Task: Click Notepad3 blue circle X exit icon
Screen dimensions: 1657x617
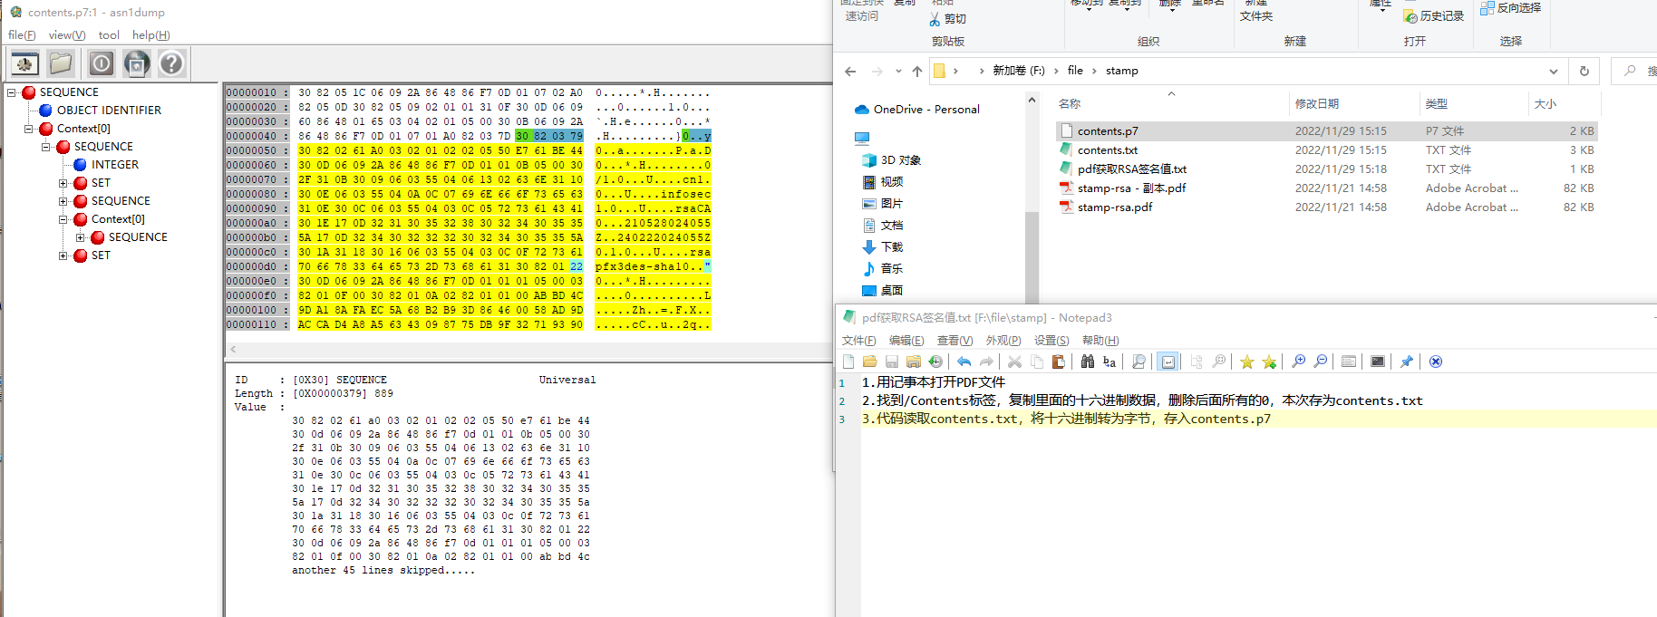Action: tap(1436, 362)
